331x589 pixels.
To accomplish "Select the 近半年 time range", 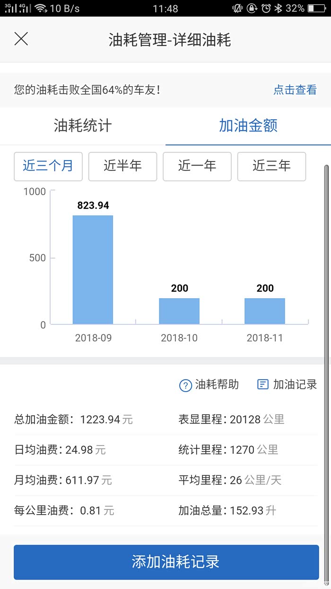I will pyautogui.click(x=122, y=166).
